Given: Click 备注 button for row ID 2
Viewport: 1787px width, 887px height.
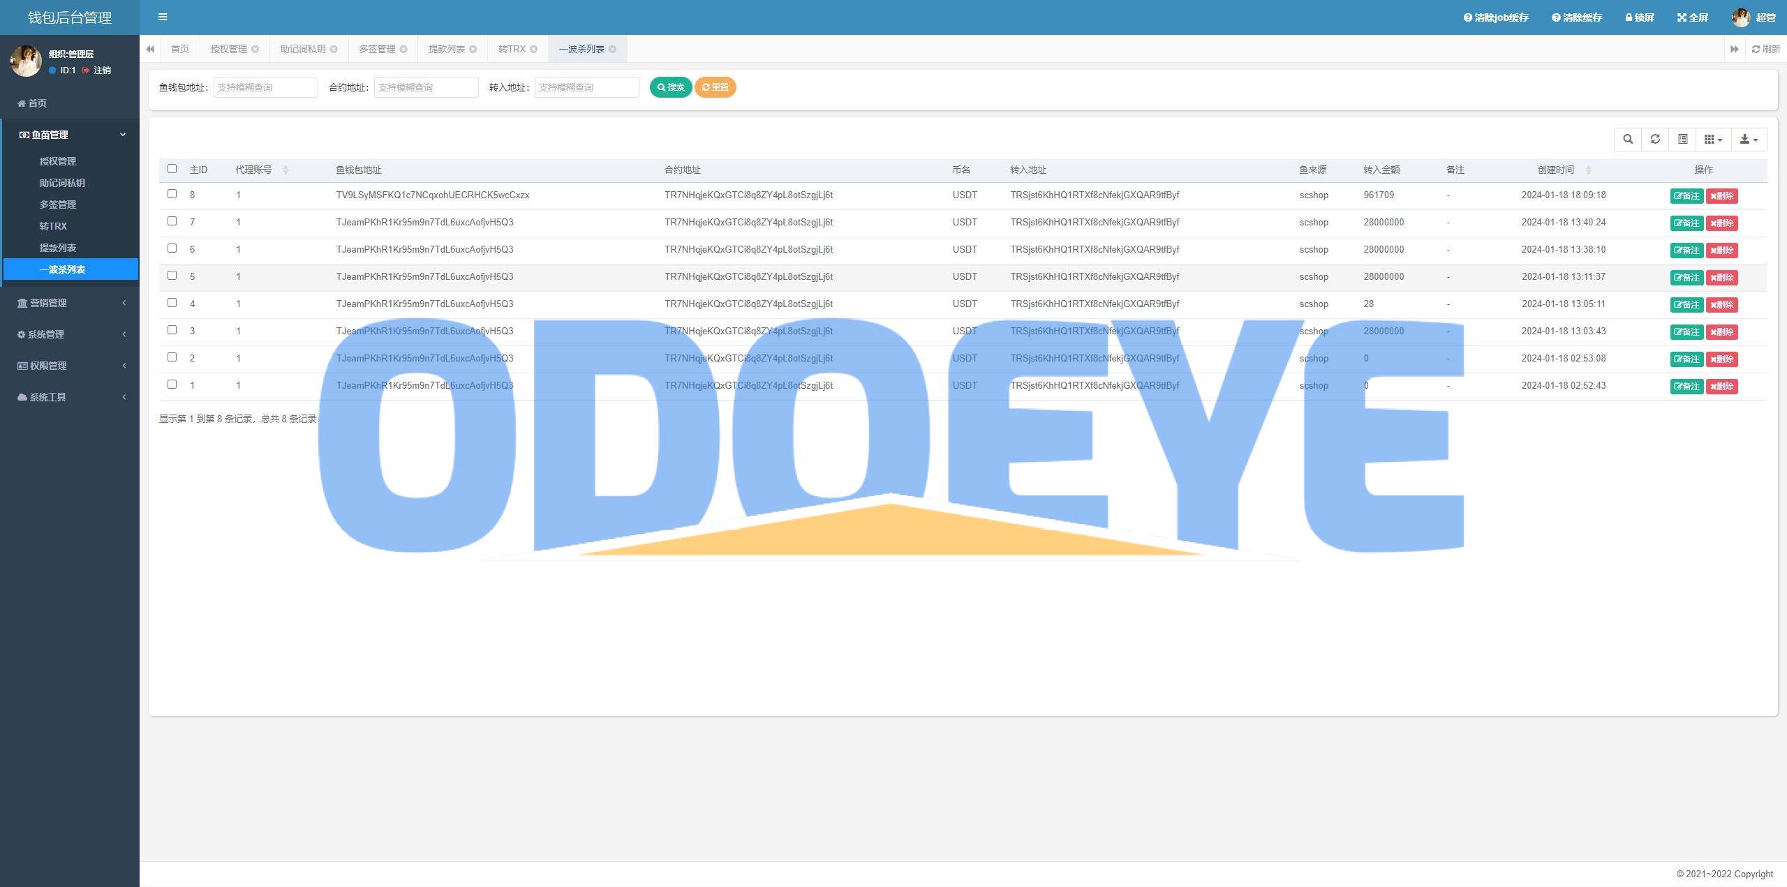Looking at the screenshot, I should (x=1686, y=359).
